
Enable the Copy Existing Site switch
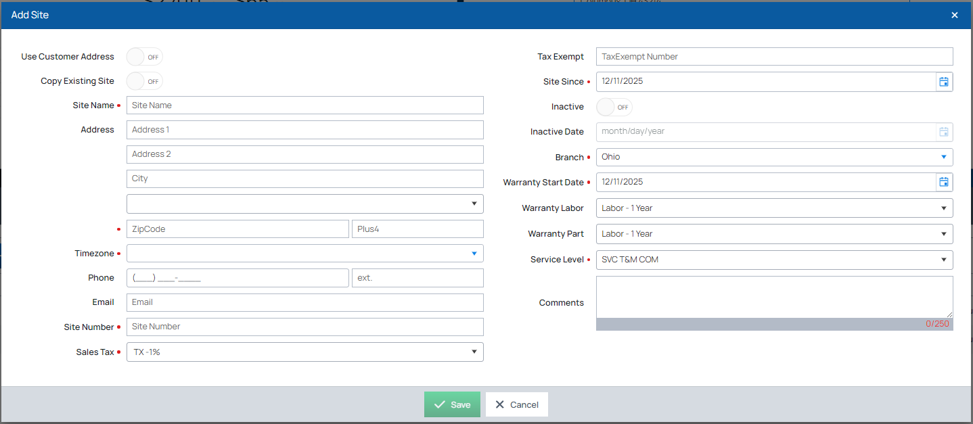(x=145, y=81)
